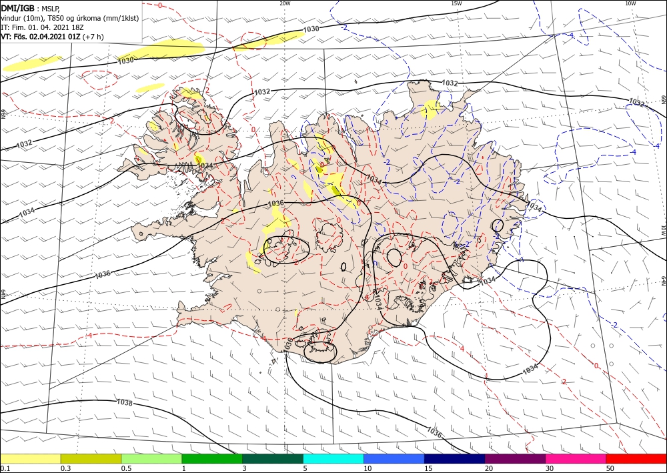Click the legend value "50"
This screenshot has width=667, height=473.
610,468
